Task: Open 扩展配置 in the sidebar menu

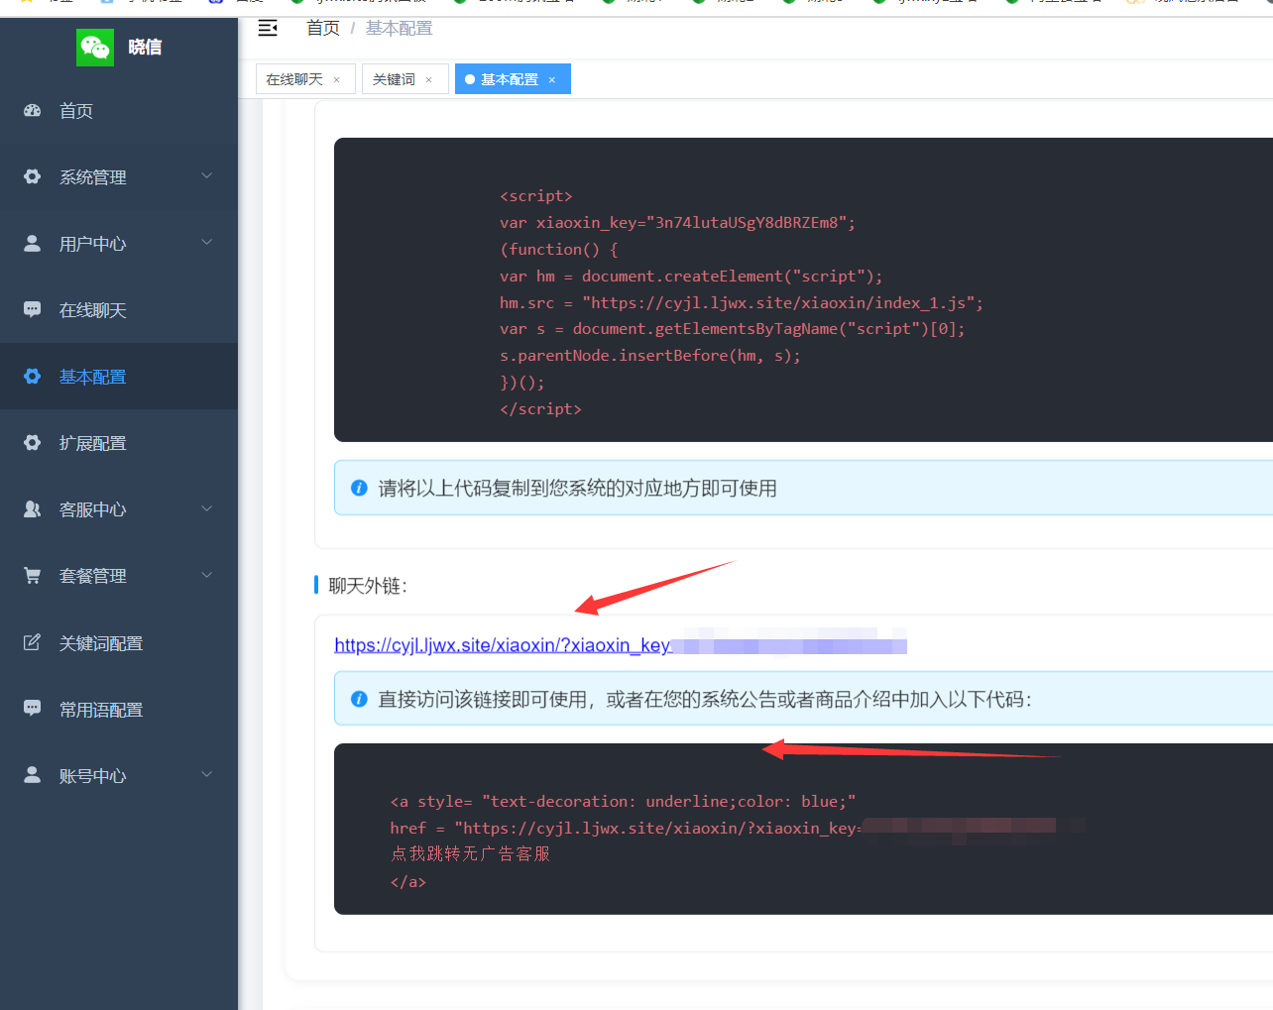Action: coord(119,443)
